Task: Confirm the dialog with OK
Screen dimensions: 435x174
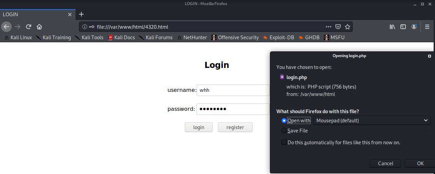Action: point(420,164)
